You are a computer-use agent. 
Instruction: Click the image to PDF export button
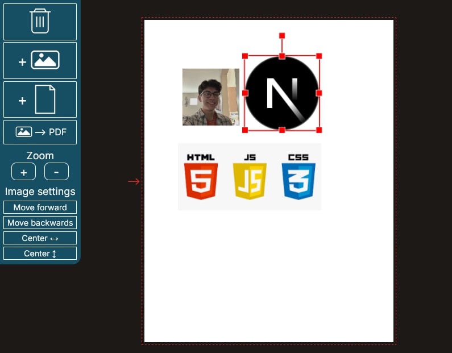[x=40, y=132]
